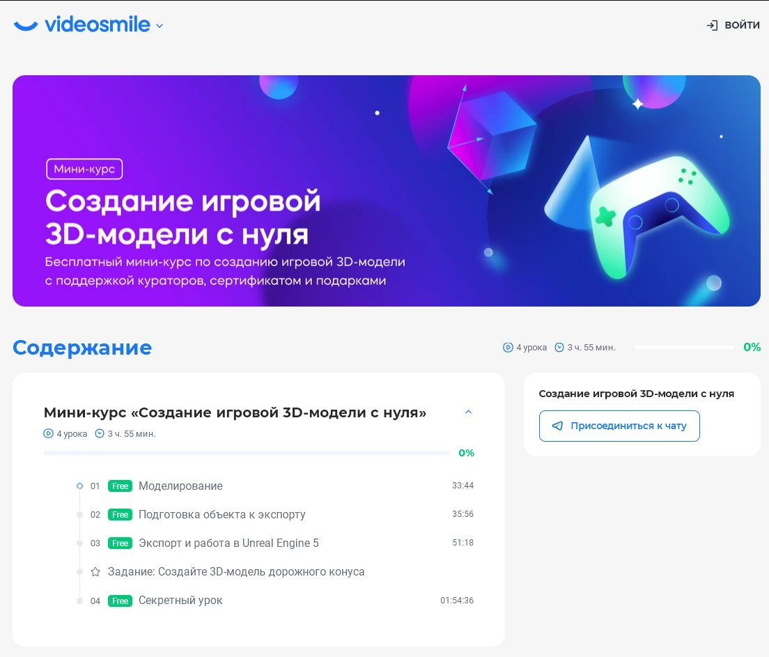The width and height of the screenshot is (769, 657).
Task: Click the course banner with gamepad image
Action: click(x=387, y=191)
